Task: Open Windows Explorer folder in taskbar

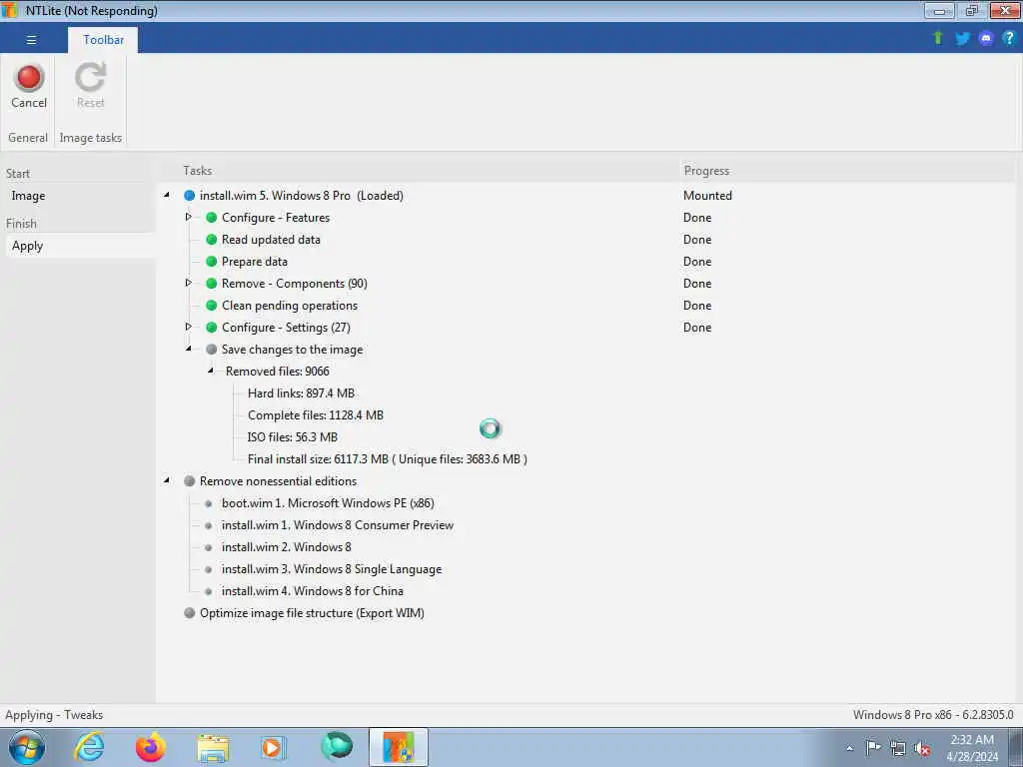Action: [x=213, y=748]
